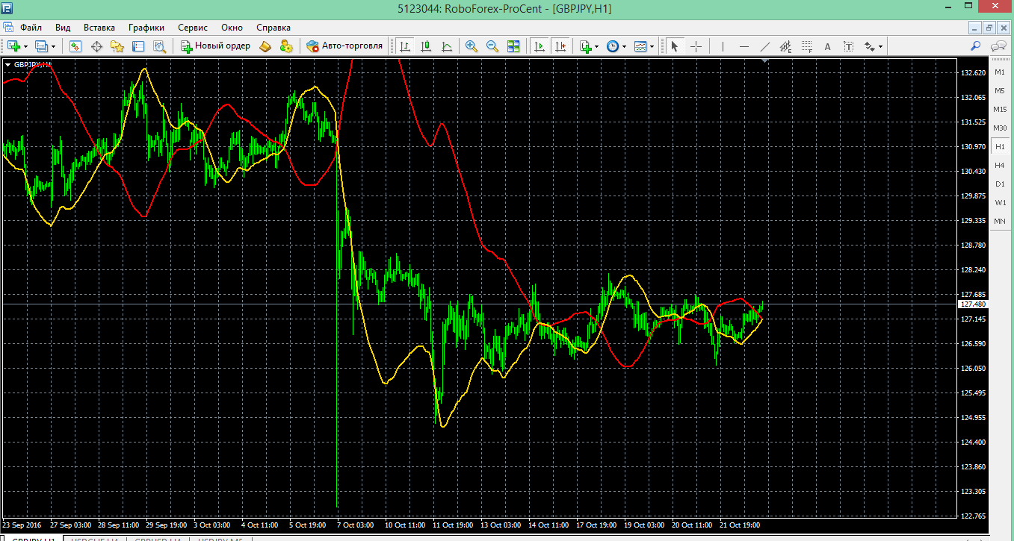This screenshot has width=1014, height=541.
Task: Tile the chart windows
Action: (x=513, y=46)
